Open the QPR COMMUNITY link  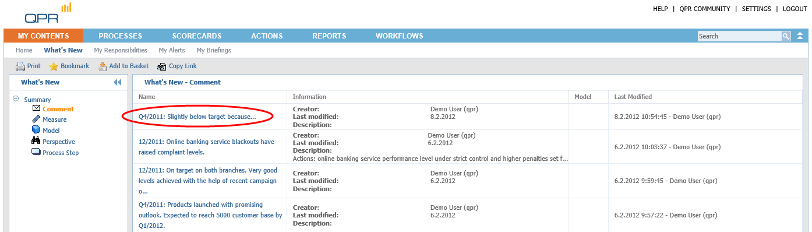click(x=704, y=9)
